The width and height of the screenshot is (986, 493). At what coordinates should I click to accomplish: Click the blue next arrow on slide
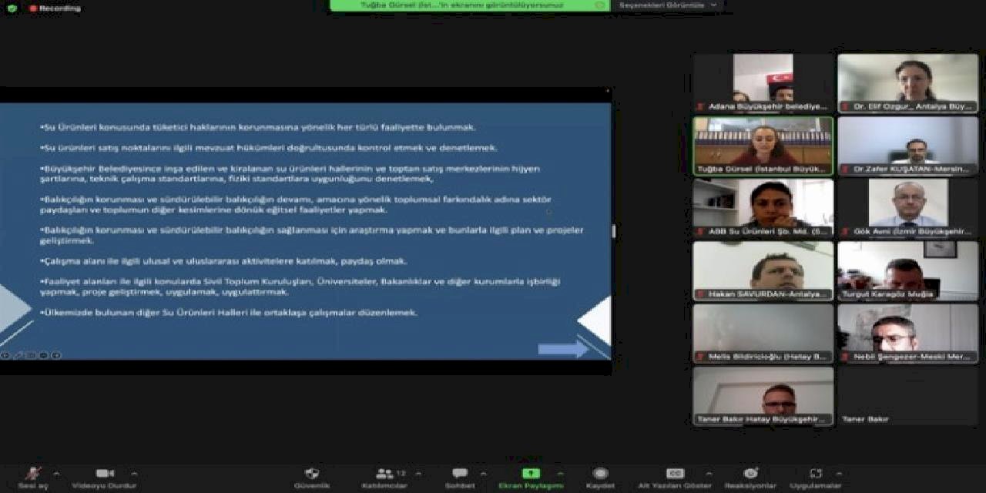562,349
